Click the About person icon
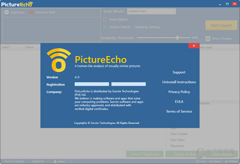Image resolution: width=240 pixels, height=164 pixels. click(55, 161)
